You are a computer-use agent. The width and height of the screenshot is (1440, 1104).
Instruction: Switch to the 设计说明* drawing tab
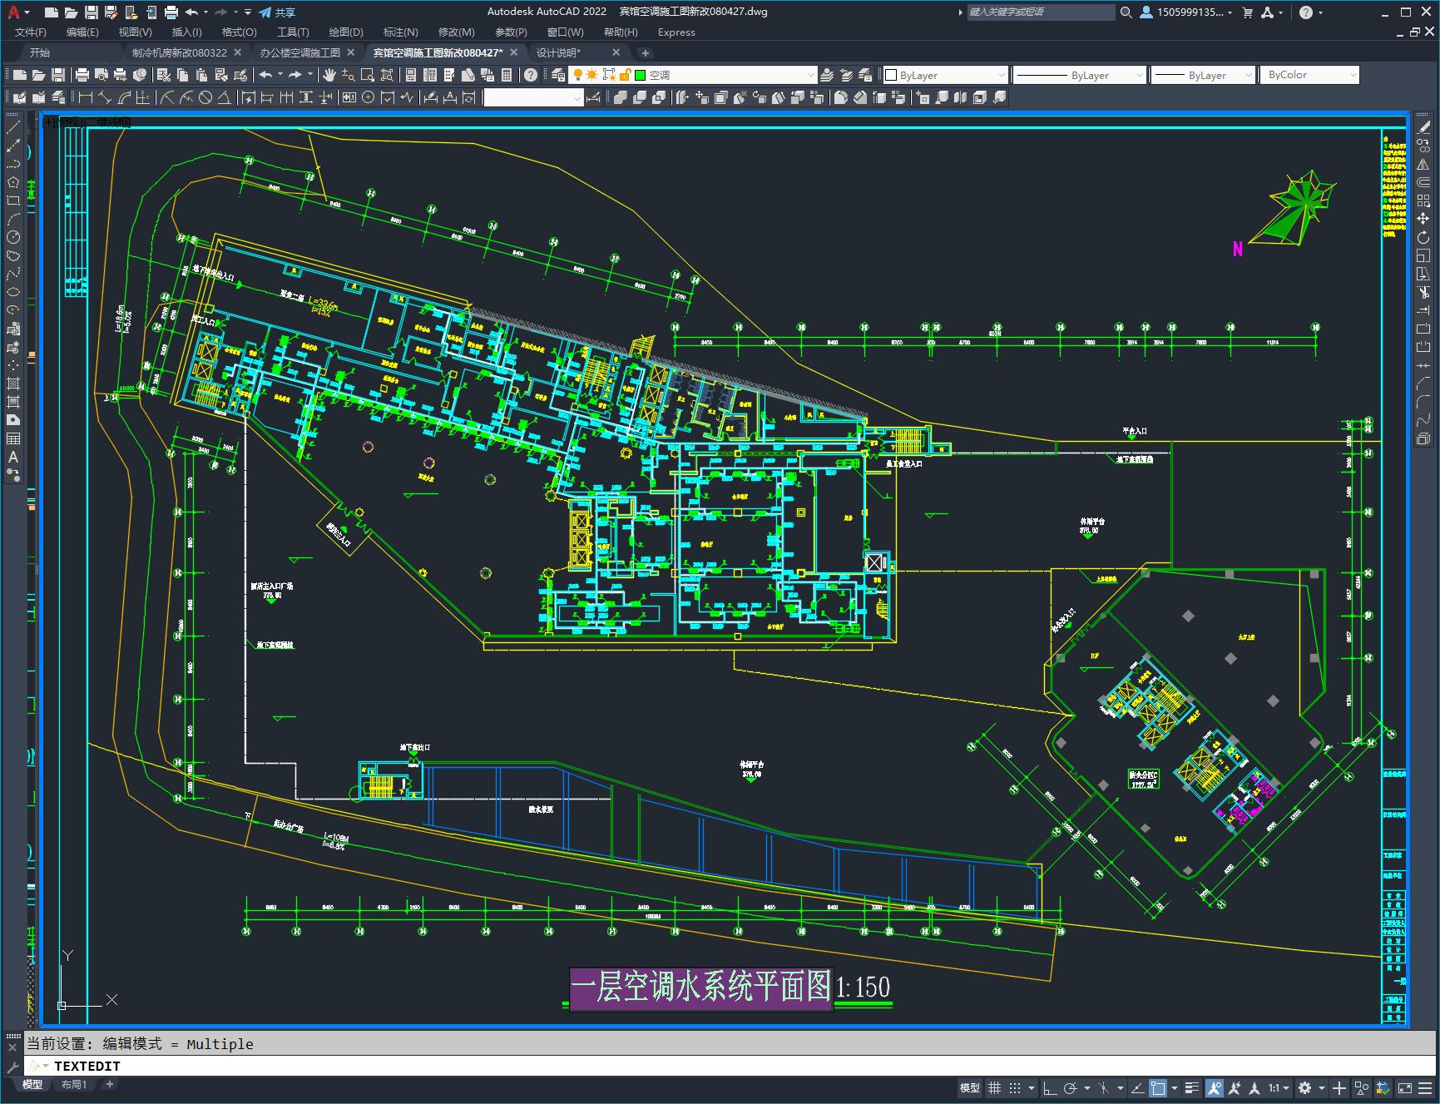coord(558,52)
